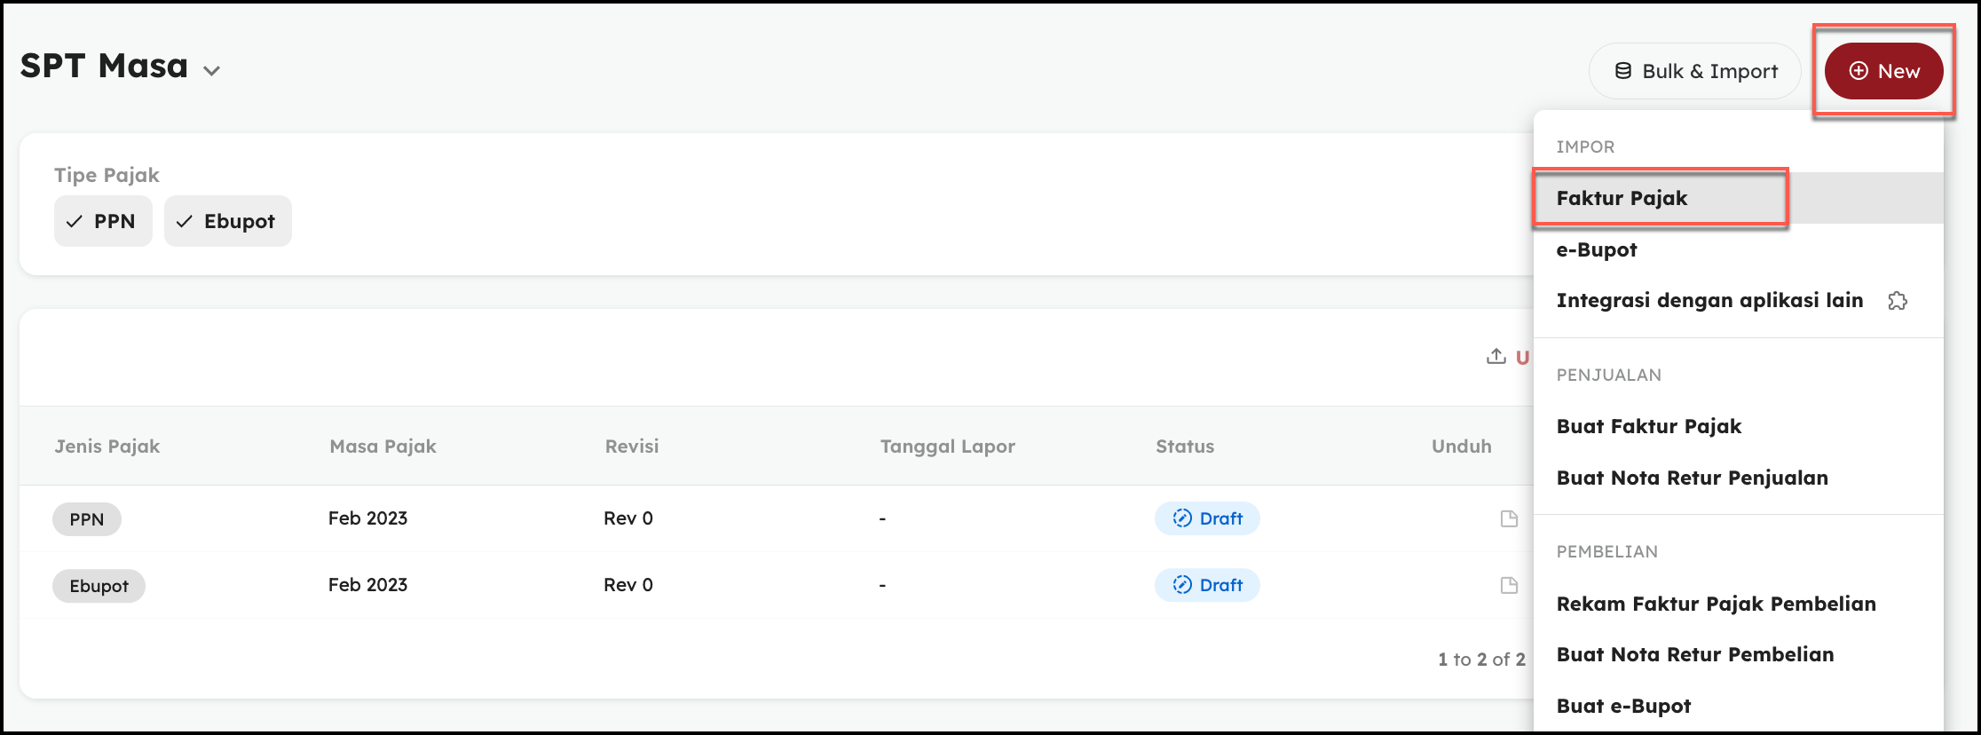Toggle the PPN tax type filter

coord(103,221)
